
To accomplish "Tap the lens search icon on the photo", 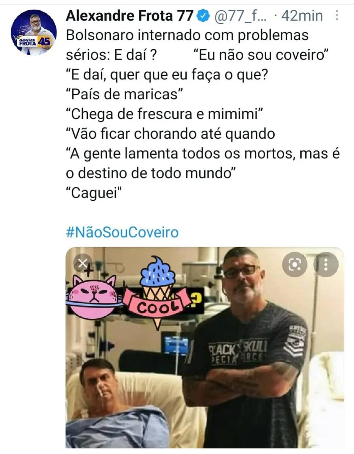I will pos(295,264).
